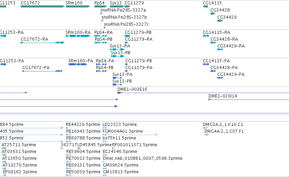Viewport: 289px width, 177px height.
Task: Click the Syx13-RA transcript label
Action: pyautogui.click(x=120, y=46)
